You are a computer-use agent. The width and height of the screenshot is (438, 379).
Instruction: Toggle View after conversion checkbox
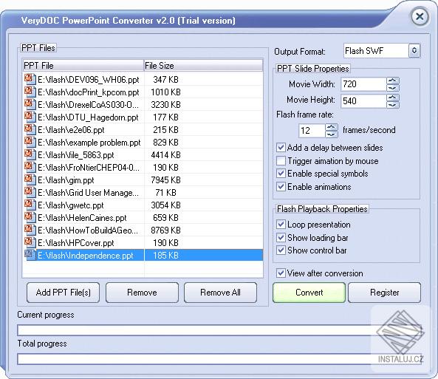[281, 273]
